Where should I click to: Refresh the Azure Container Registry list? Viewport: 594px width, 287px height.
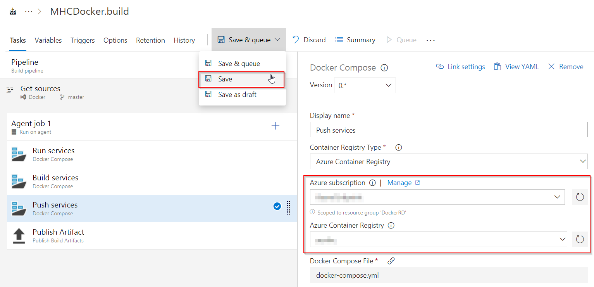pos(580,240)
